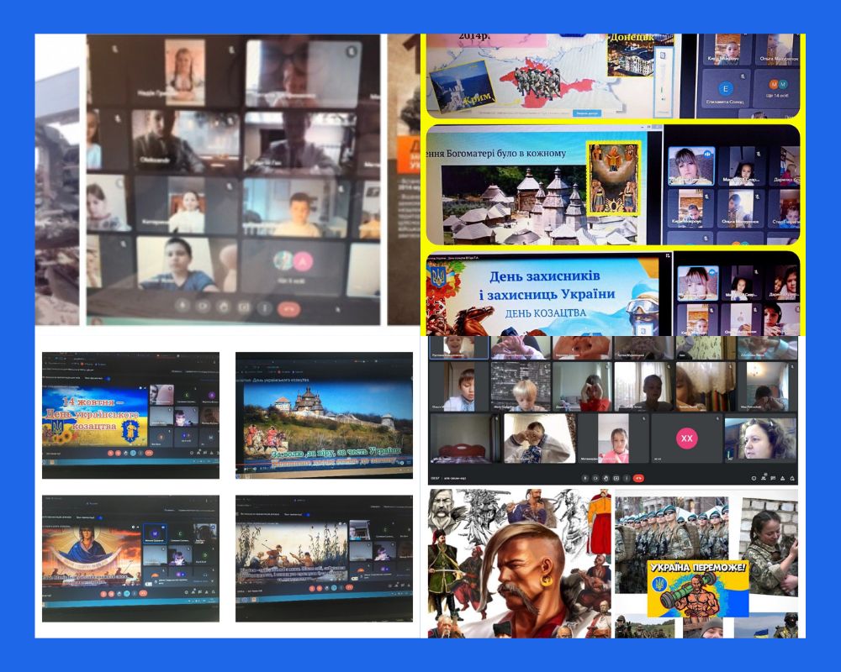End call in the '14 жовтня' slide window

coord(149,453)
